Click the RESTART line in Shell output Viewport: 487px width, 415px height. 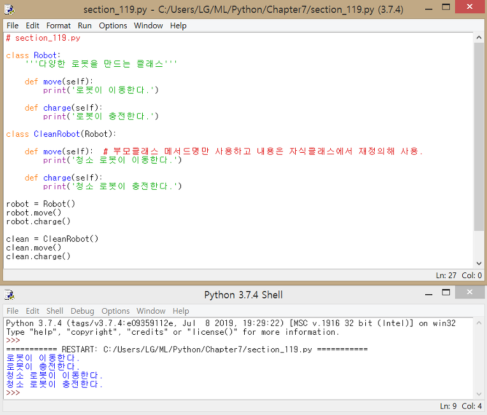(187, 349)
